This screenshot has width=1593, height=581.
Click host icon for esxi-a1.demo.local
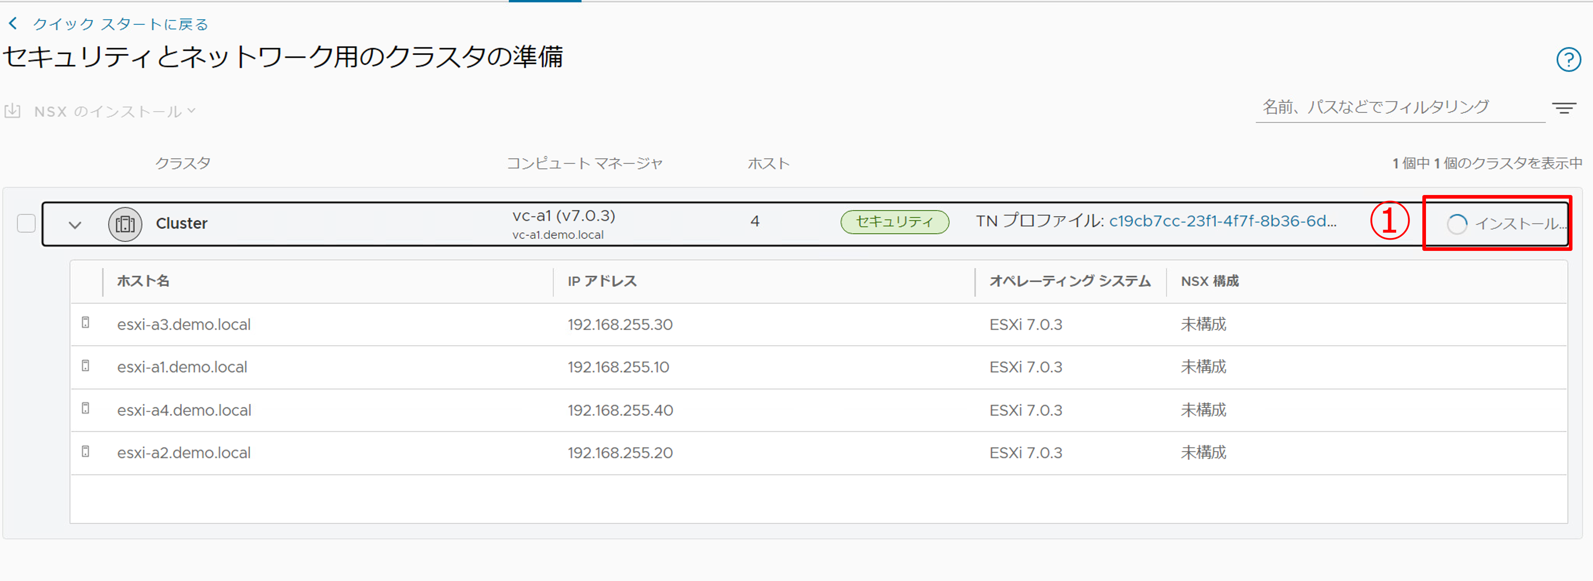tap(86, 366)
